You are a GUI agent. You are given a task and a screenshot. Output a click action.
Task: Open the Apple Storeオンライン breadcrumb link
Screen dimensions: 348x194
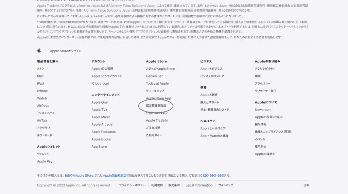click(66, 51)
